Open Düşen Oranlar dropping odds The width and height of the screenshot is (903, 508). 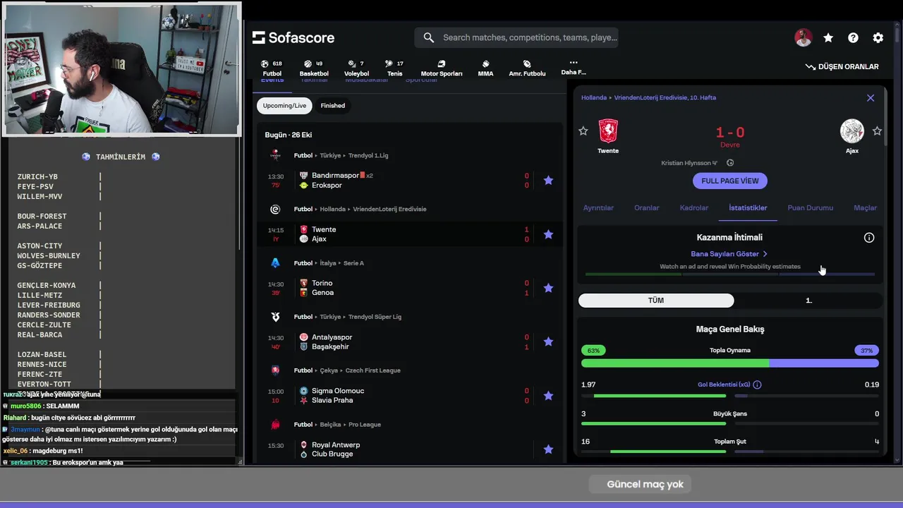point(842,66)
